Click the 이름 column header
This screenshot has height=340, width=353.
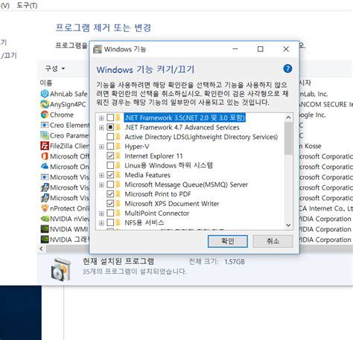coord(46,83)
